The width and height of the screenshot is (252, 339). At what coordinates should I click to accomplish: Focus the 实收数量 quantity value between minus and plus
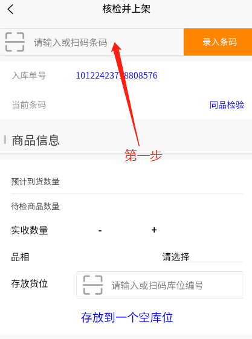click(x=127, y=230)
